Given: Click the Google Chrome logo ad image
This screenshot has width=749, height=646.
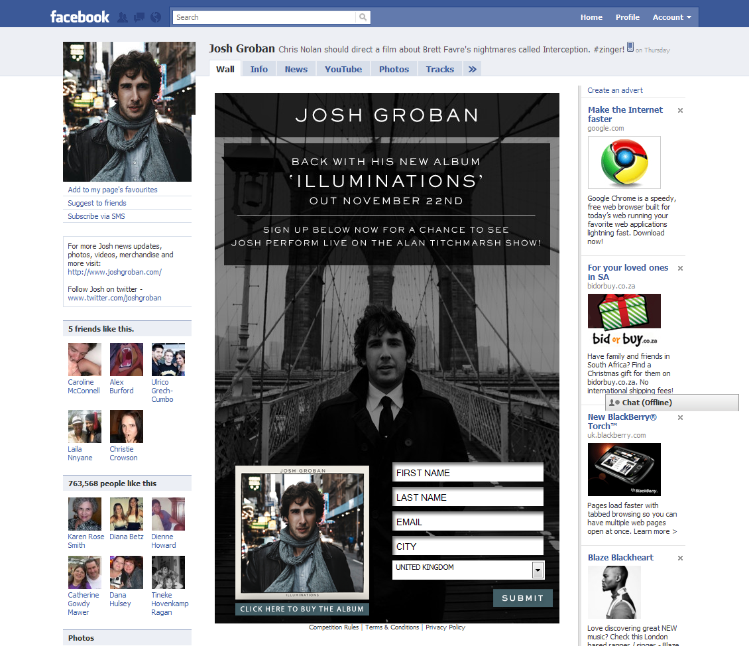Looking at the screenshot, I should point(624,162).
